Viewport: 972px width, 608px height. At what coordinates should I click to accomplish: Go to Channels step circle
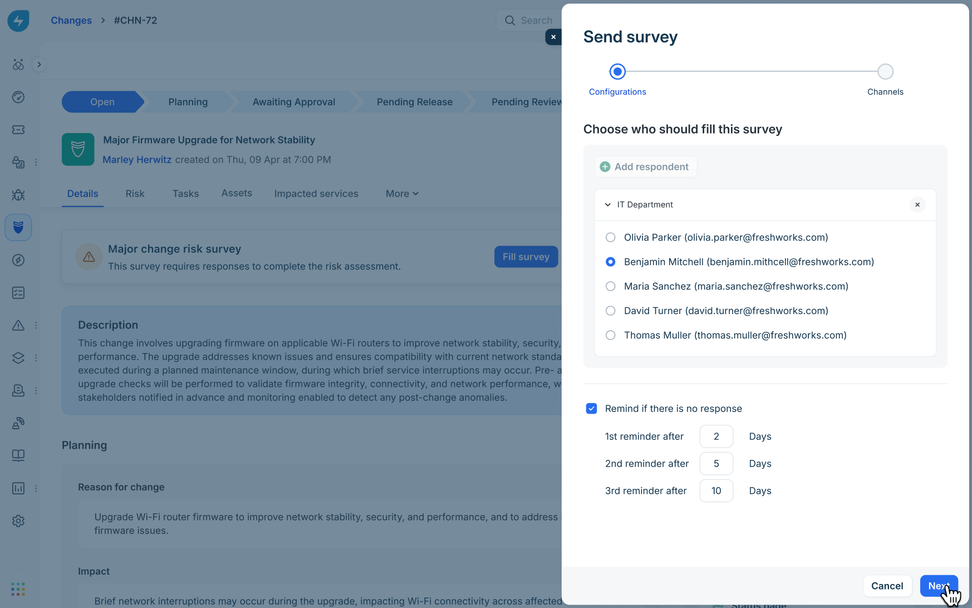point(885,72)
